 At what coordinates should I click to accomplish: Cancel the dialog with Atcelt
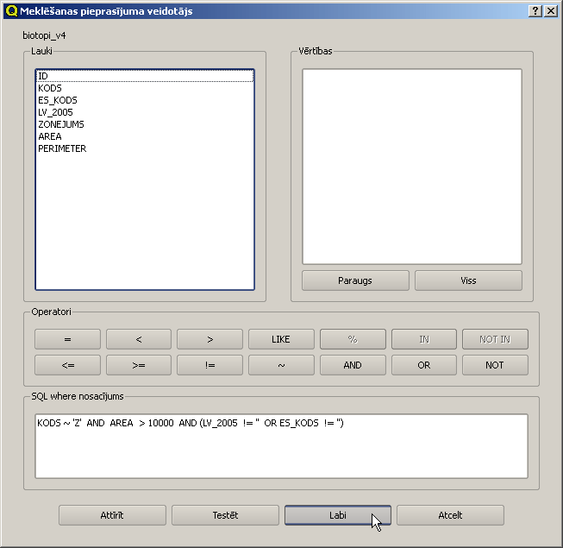point(450,515)
